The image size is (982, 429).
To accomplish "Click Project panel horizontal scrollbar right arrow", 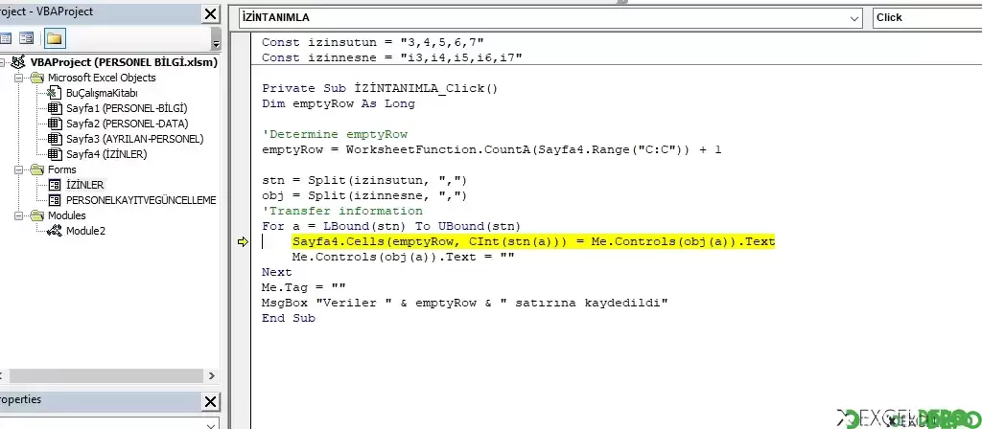I will click(x=212, y=375).
